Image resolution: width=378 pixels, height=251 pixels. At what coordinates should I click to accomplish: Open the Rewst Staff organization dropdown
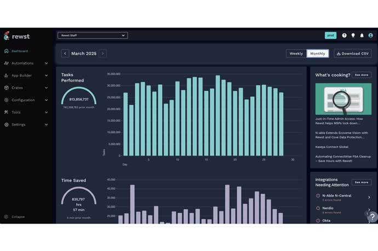pos(93,36)
